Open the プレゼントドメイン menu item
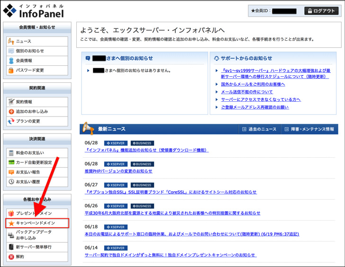The width and height of the screenshot is (345, 267). [x=37, y=214]
